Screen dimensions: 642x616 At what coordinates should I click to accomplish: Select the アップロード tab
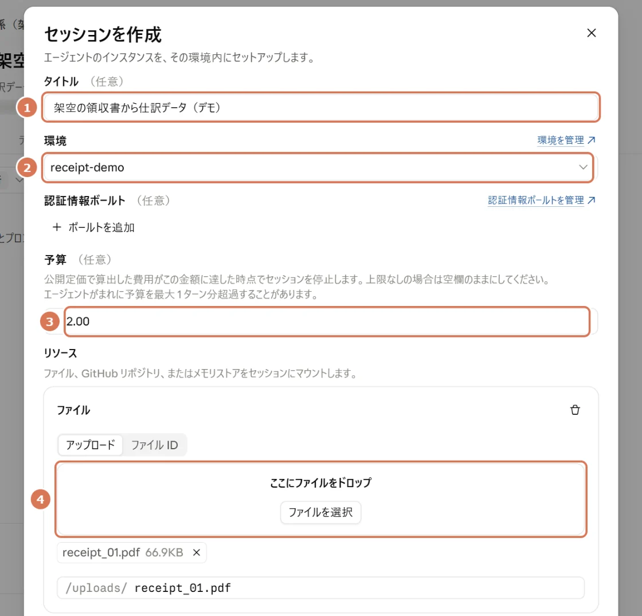pos(91,445)
